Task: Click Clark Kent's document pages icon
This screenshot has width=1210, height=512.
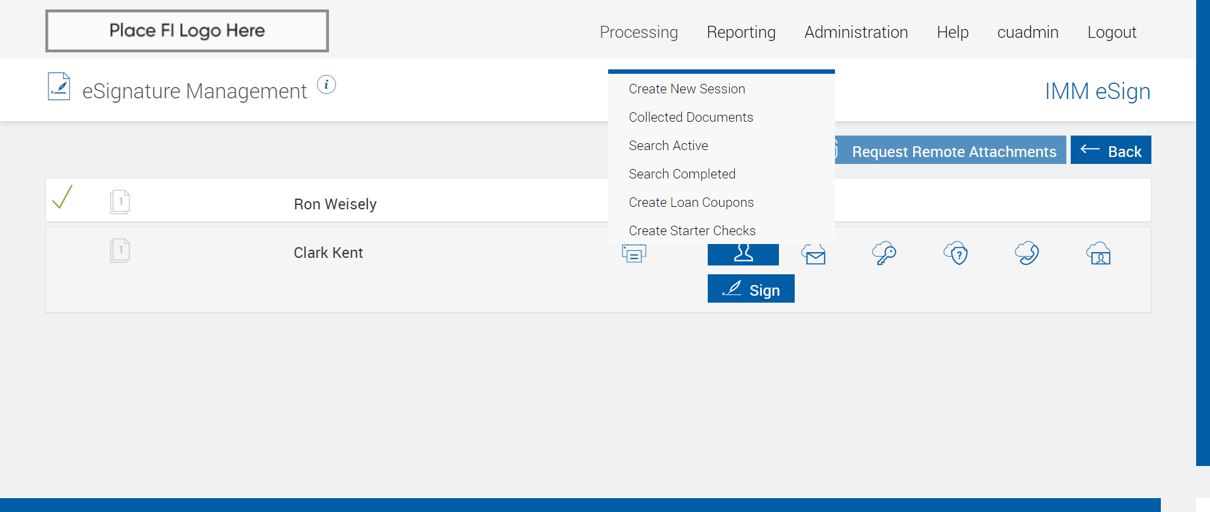Action: 120,251
